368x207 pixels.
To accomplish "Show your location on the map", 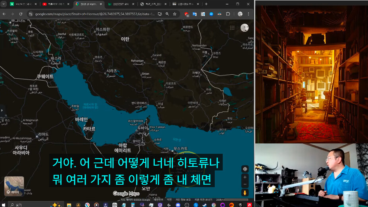I will point(245,169).
